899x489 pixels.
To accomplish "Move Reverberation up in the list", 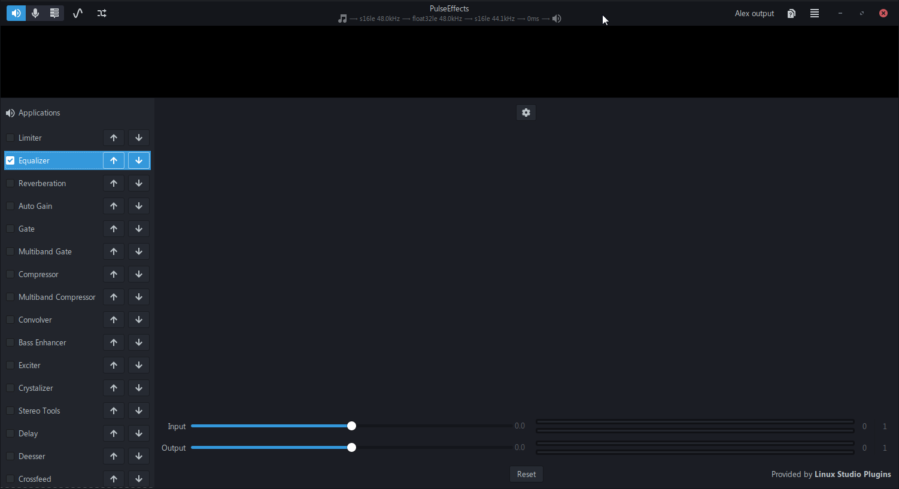I will point(114,183).
